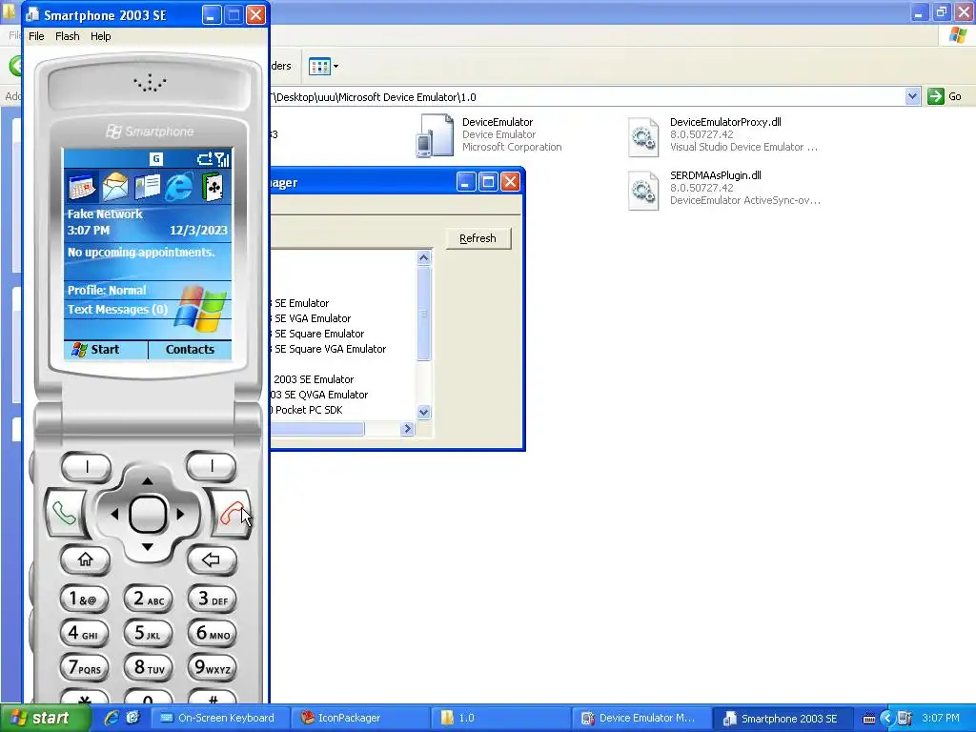This screenshot has height=732, width=976.
Task: Select DeviceEmulator application file in Explorer
Action: [x=489, y=134]
